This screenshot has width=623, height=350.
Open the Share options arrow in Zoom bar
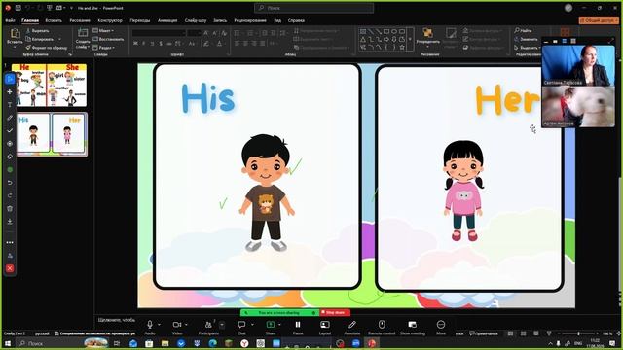click(279, 324)
